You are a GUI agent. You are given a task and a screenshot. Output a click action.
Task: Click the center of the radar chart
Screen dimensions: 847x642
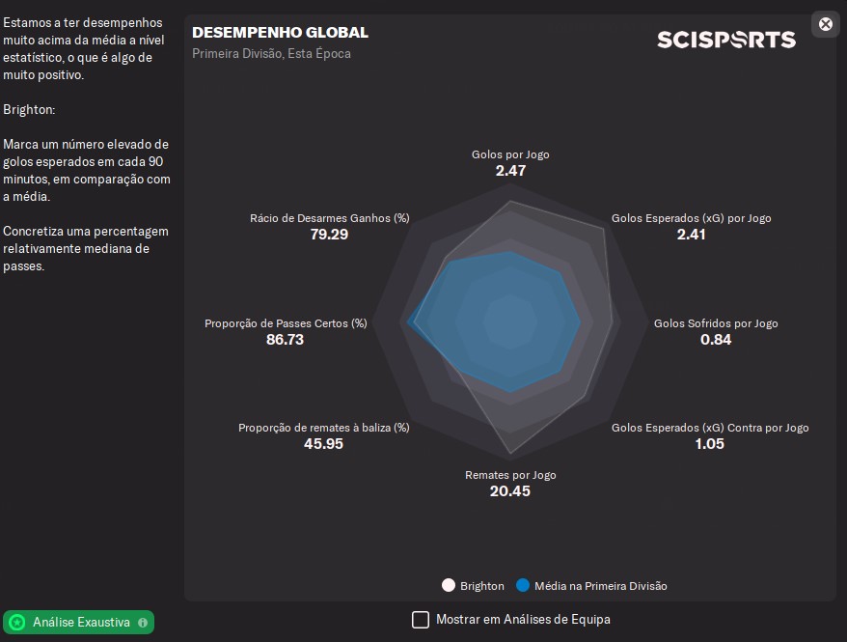click(510, 323)
